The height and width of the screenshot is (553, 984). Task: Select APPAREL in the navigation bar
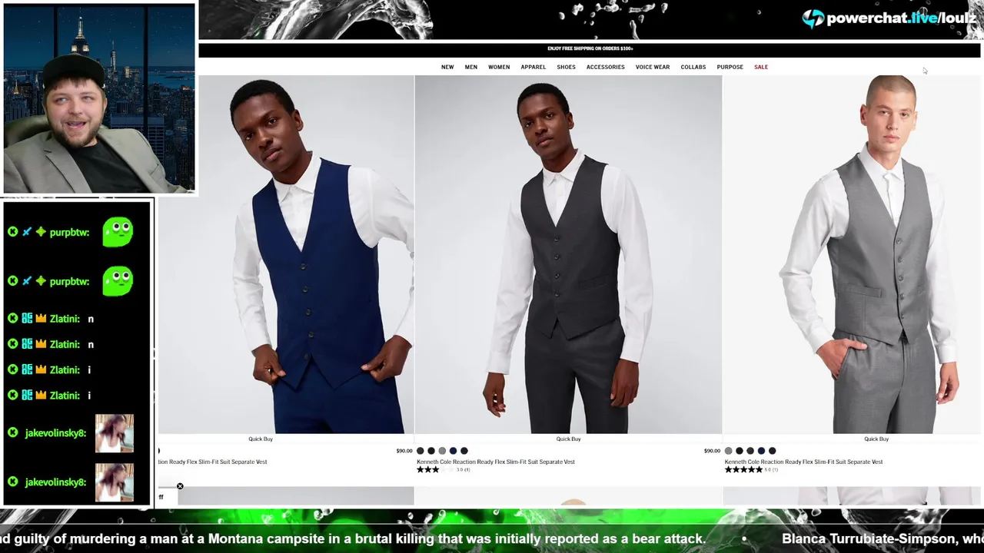tap(534, 67)
